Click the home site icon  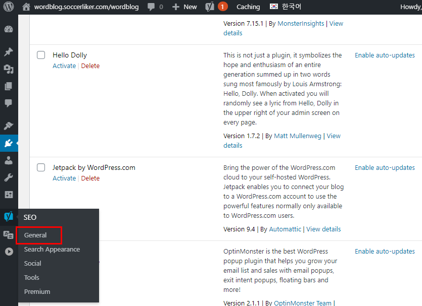pyautogui.click(x=26, y=7)
